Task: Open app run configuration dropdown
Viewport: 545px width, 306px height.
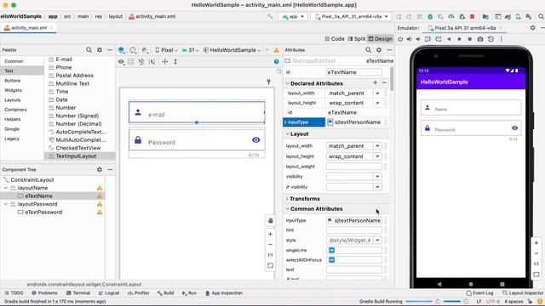Action: coord(293,16)
